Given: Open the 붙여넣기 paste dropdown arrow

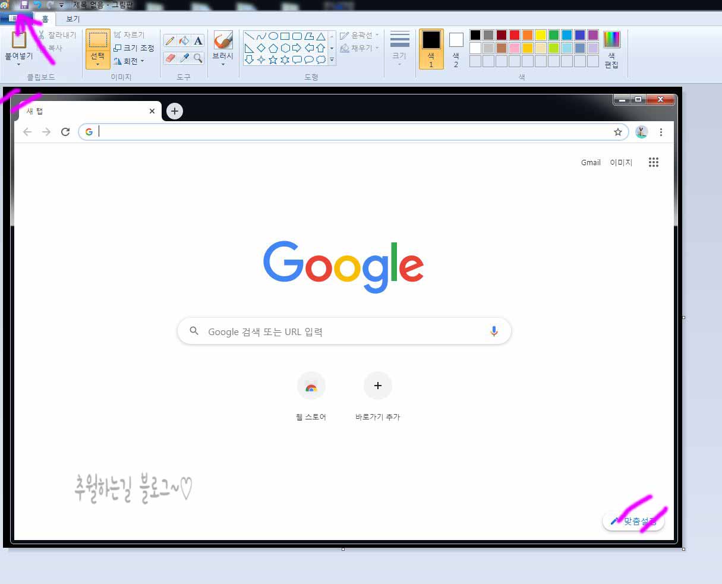Looking at the screenshot, I should (18, 64).
